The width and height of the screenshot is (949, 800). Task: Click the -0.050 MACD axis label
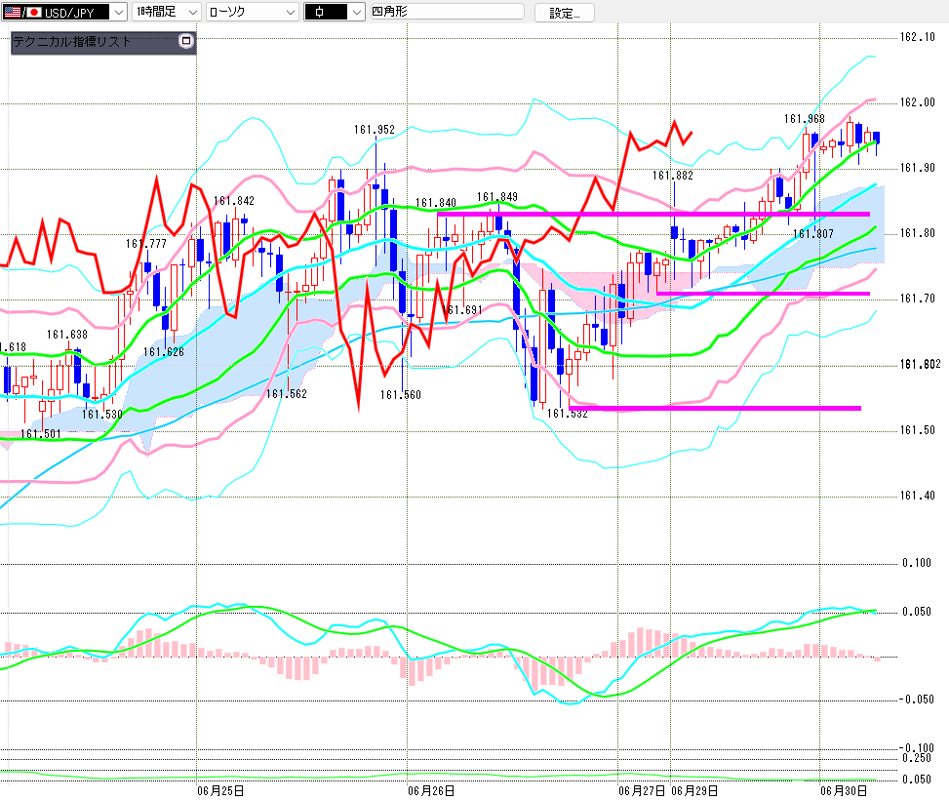(916, 700)
